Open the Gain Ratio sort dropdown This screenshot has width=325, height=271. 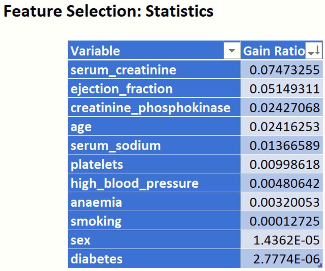click(313, 51)
